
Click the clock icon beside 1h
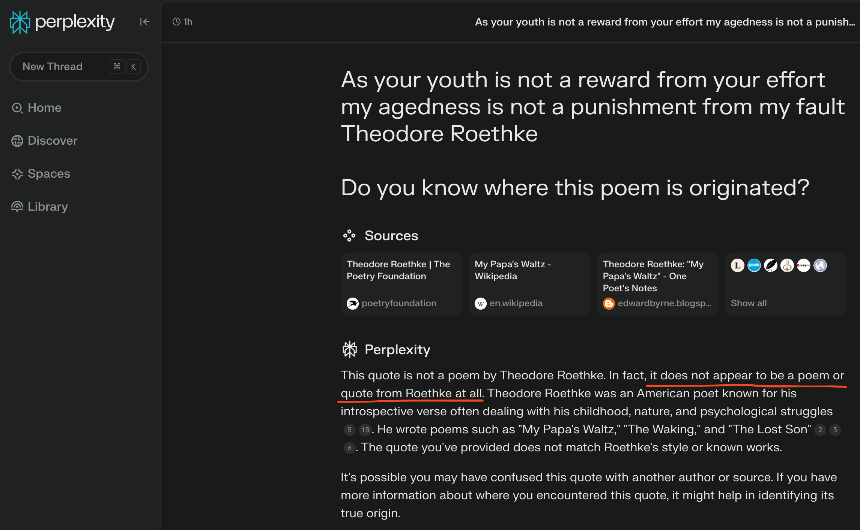[x=176, y=22]
